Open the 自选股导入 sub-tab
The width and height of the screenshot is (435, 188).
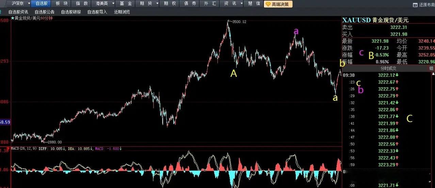[x=97, y=12]
